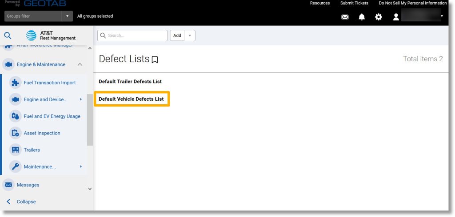Open Messages menu item
Image resolution: width=455 pixels, height=217 pixels.
(x=28, y=185)
